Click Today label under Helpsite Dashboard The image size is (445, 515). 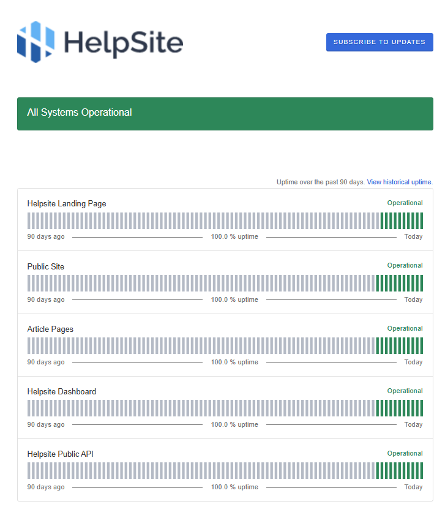[x=413, y=424]
